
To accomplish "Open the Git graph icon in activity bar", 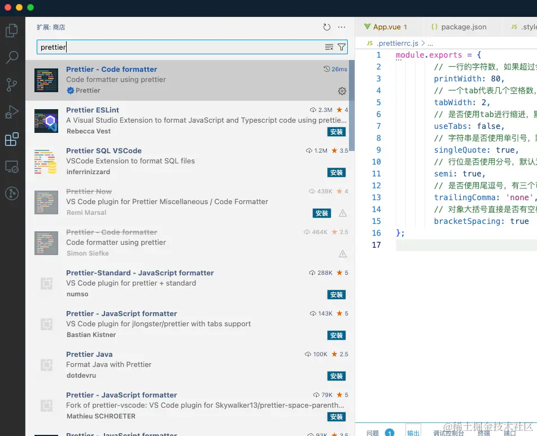I will tap(12, 193).
